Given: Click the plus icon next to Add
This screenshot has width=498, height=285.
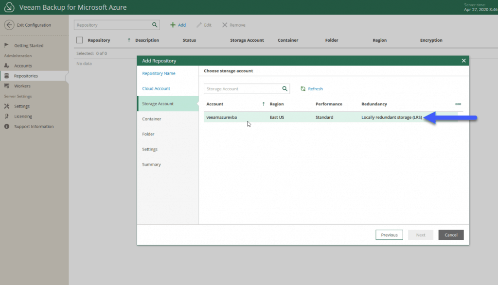Looking at the screenshot, I should click(173, 25).
